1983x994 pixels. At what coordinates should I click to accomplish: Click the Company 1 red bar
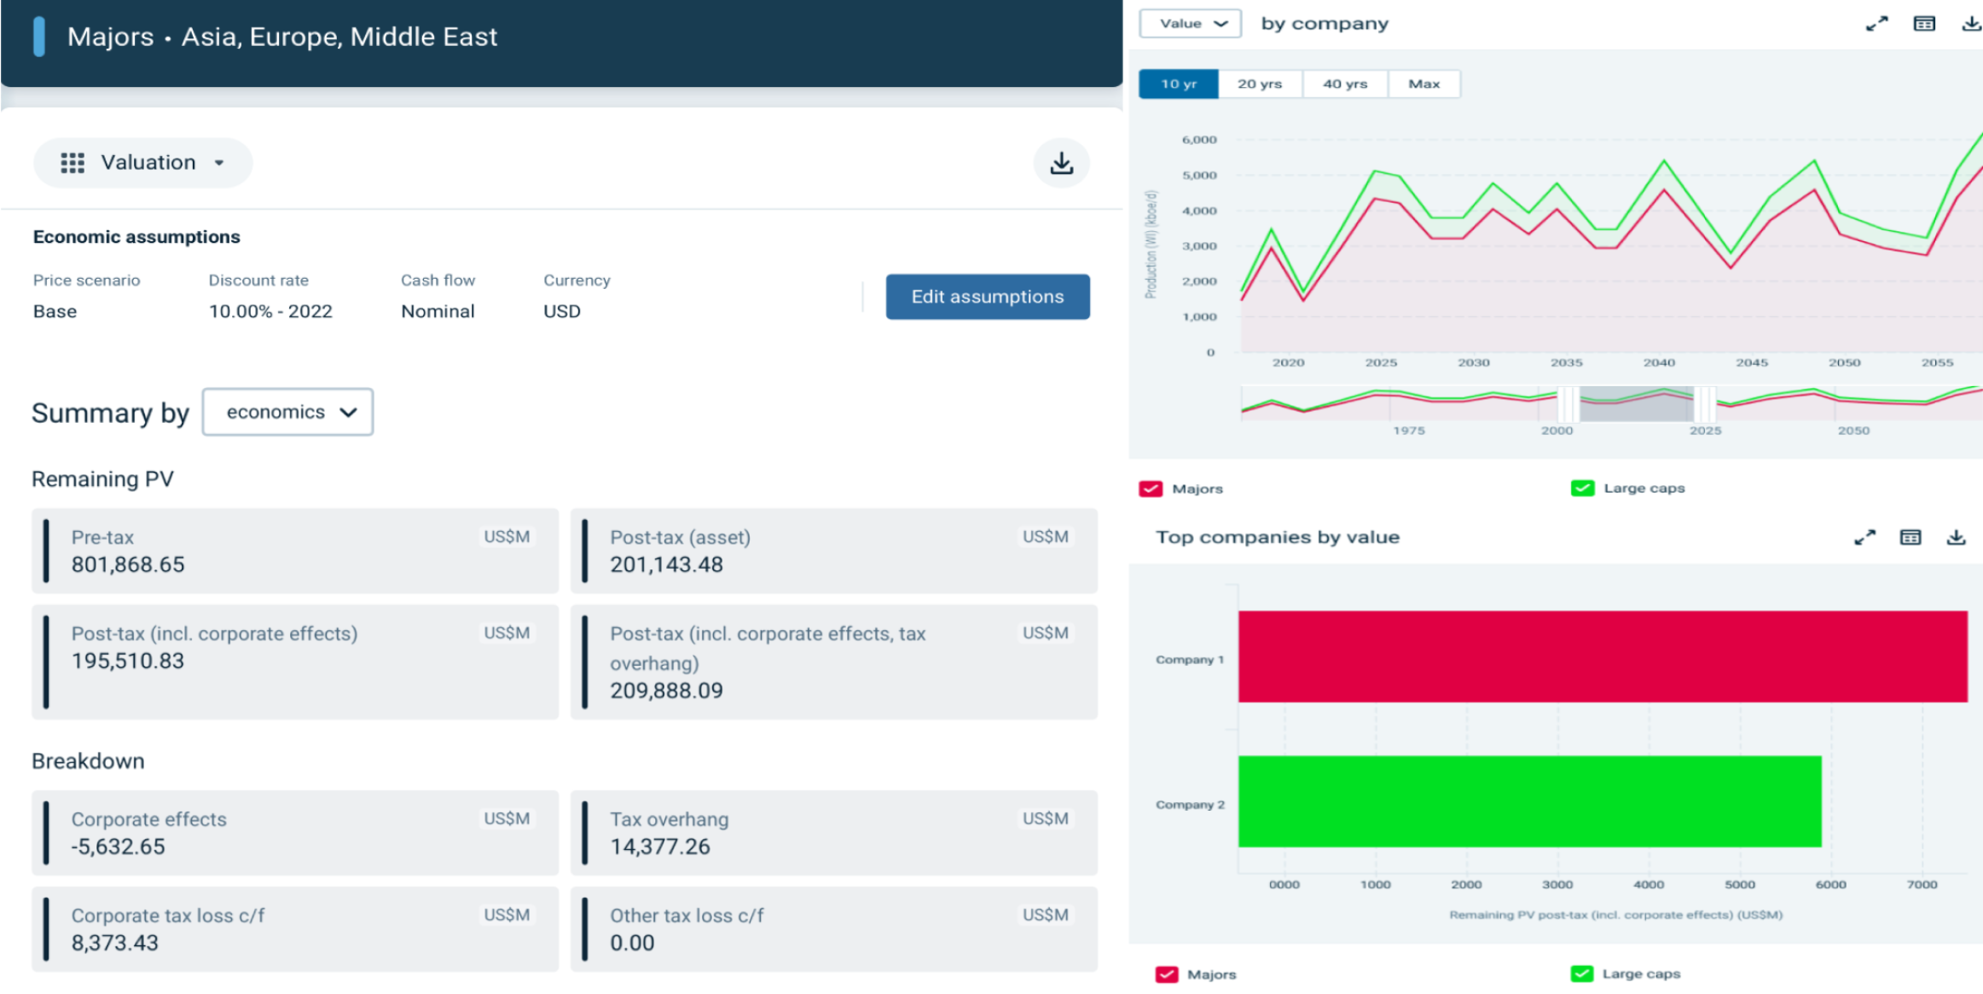pyautogui.click(x=1602, y=656)
